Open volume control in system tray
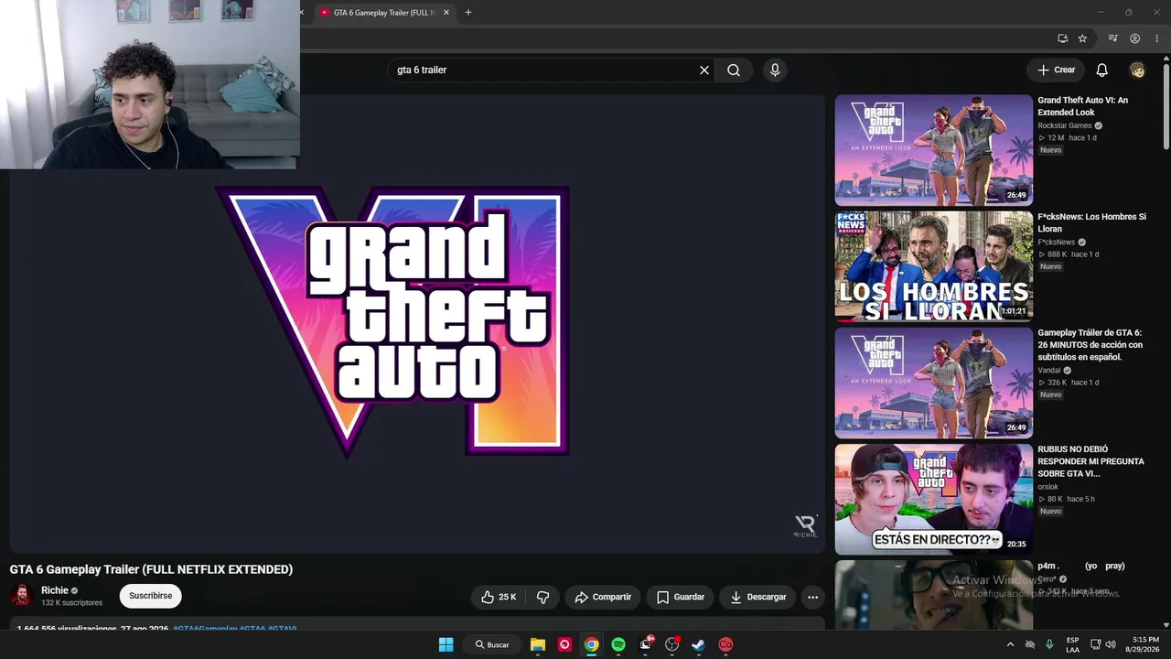 [x=1111, y=644]
